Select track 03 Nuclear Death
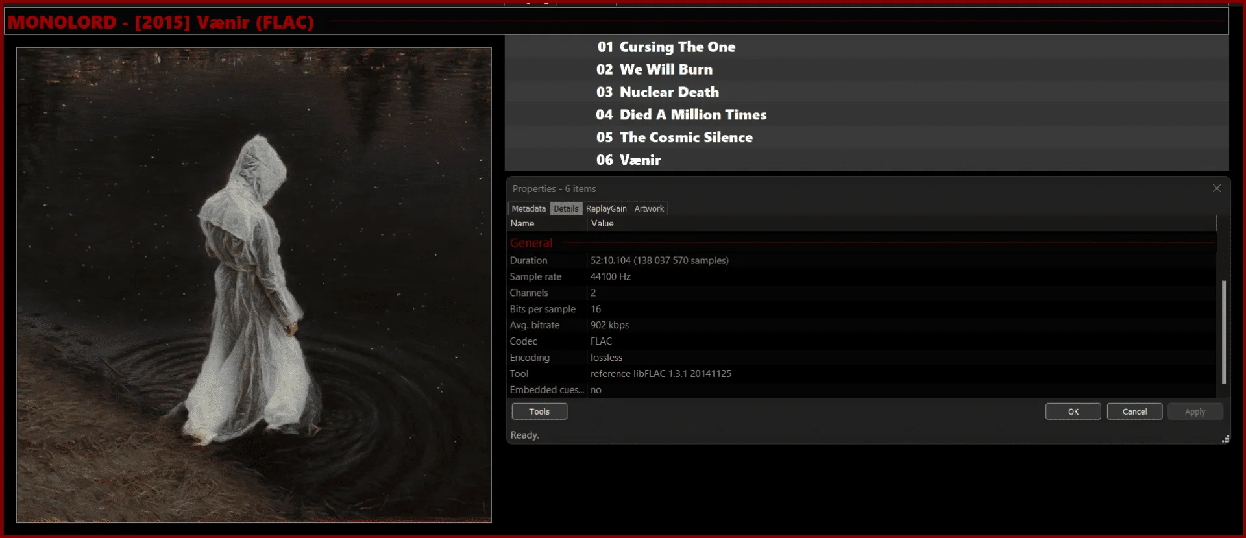 tap(866, 92)
